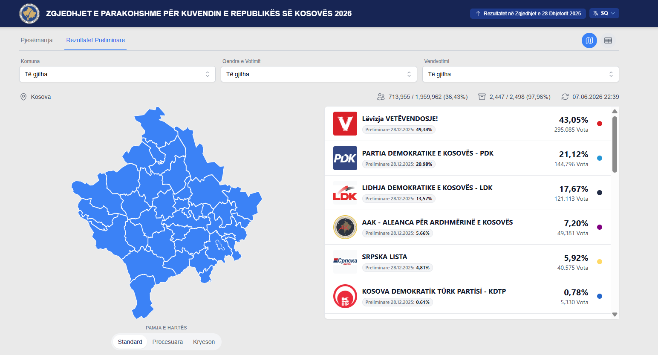Viewport: 658px width, 355px height.
Task: Click results list scroll up arrow
Action: pos(615,111)
